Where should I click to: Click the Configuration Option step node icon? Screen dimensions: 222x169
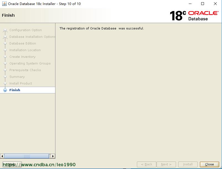(5, 30)
